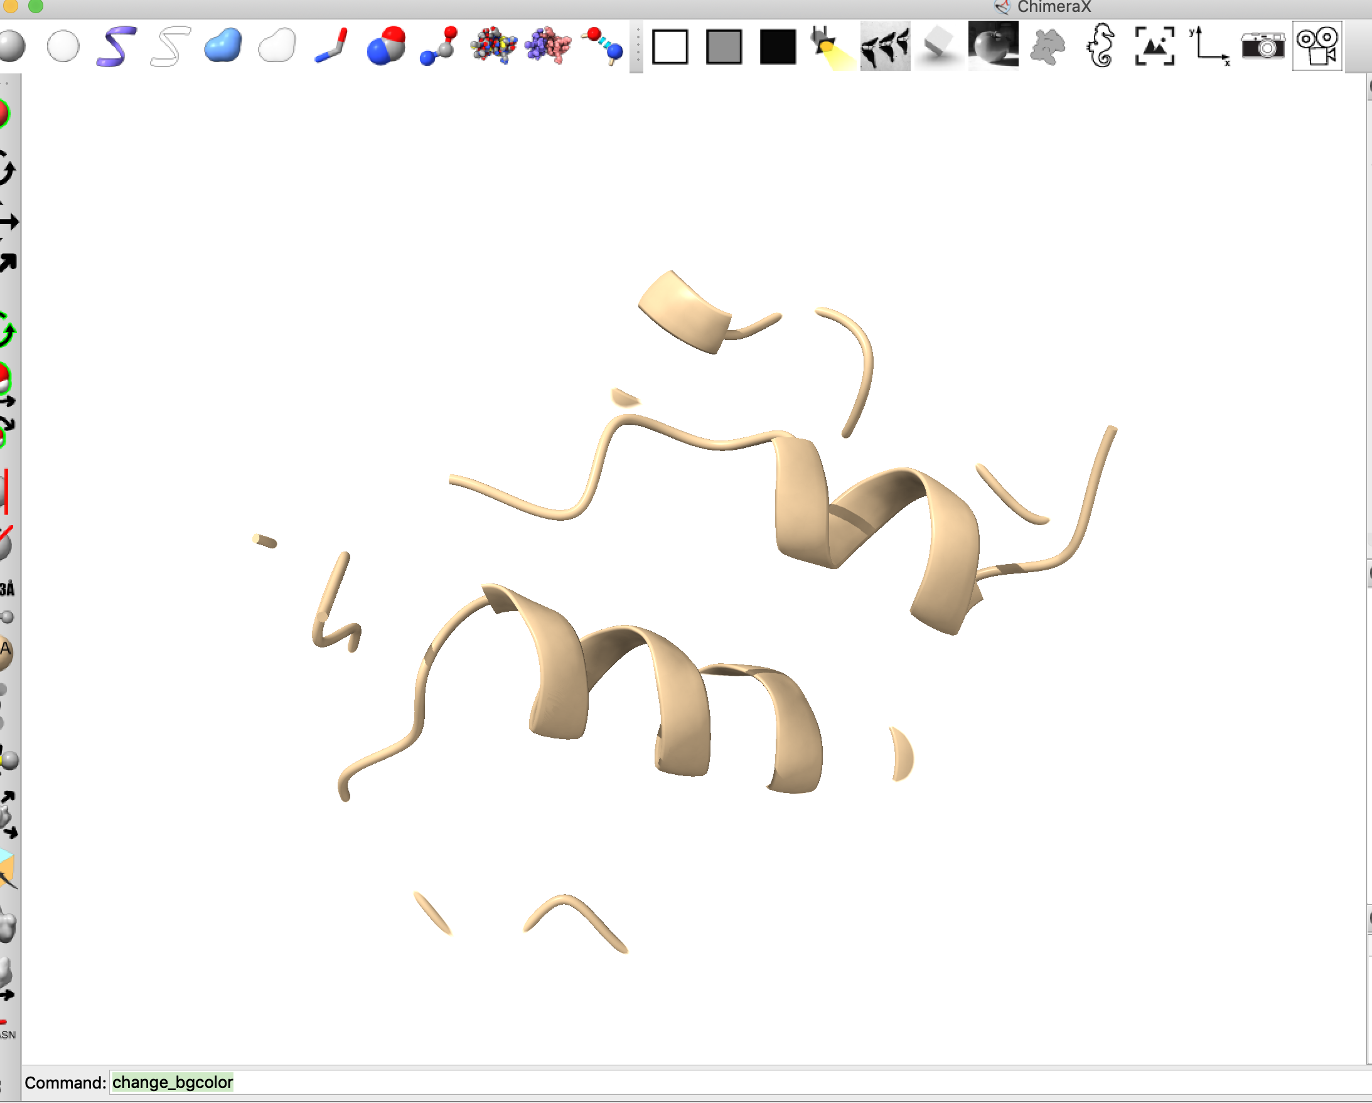
Task: Set background to gray swatch
Action: coord(724,46)
